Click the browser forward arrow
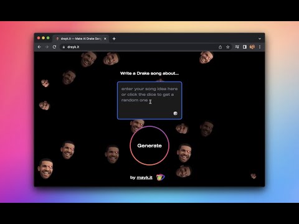 pyautogui.click(x=47, y=47)
